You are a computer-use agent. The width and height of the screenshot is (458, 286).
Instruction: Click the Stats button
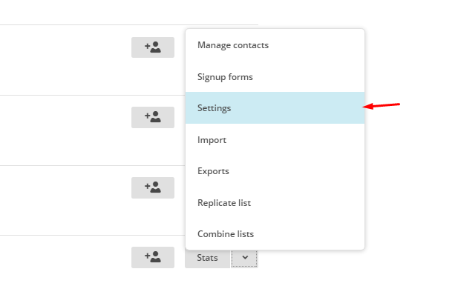(x=208, y=258)
